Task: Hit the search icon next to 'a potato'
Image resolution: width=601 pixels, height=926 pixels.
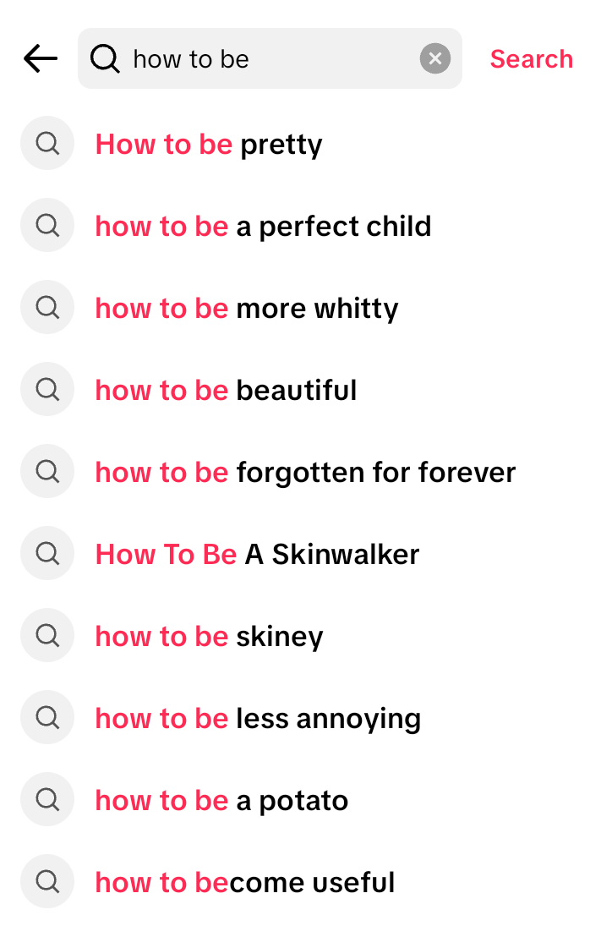Action: [47, 800]
